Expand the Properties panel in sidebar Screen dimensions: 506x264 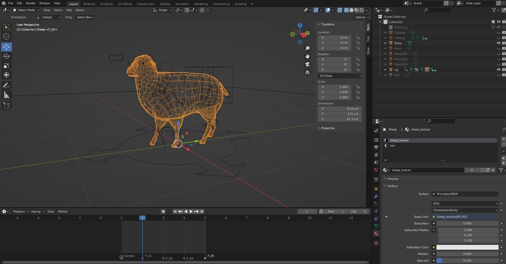[x=328, y=128]
